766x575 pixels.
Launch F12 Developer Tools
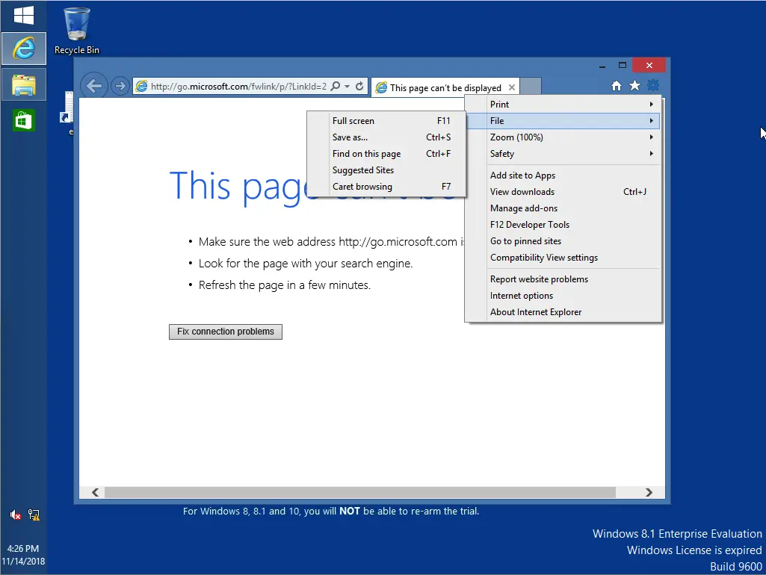(x=563, y=225)
